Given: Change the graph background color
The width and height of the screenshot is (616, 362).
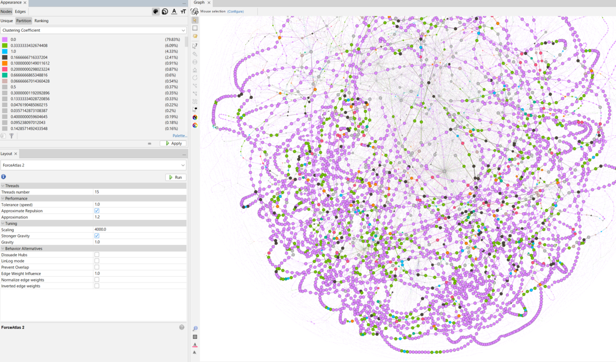Looking at the screenshot, I should 195,337.
